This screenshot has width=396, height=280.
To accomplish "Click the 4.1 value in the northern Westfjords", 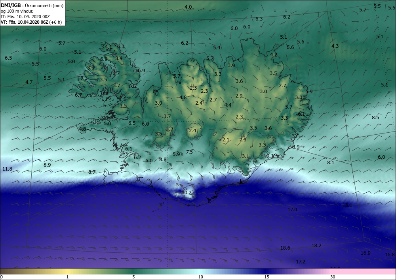I will (x=109, y=47).
